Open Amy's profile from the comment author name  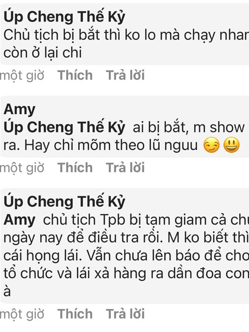tap(20, 110)
